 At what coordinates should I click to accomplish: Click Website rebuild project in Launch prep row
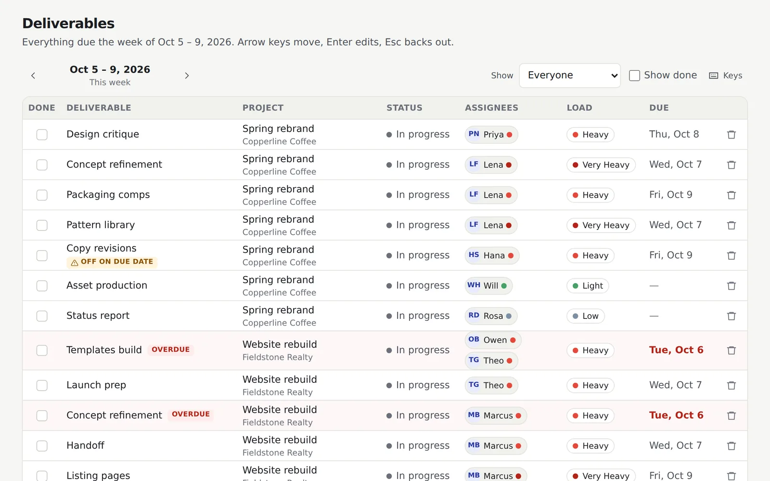[x=280, y=380]
